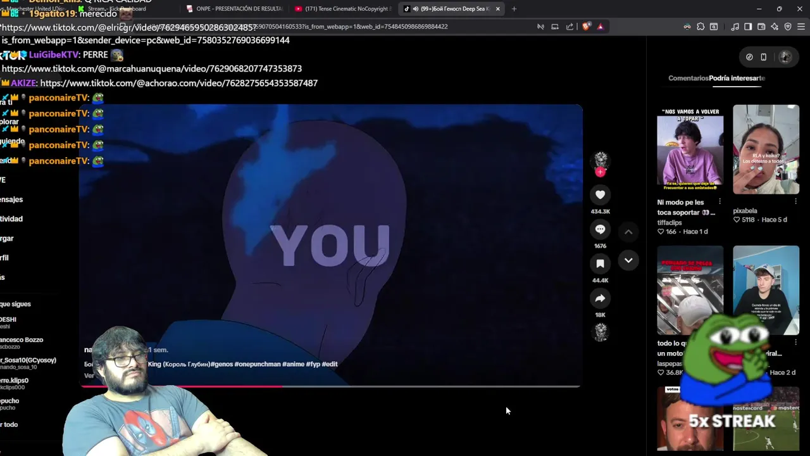Open the 'RLA y keiko?' video thumbnail
This screenshot has height=456, width=810.
(x=766, y=149)
